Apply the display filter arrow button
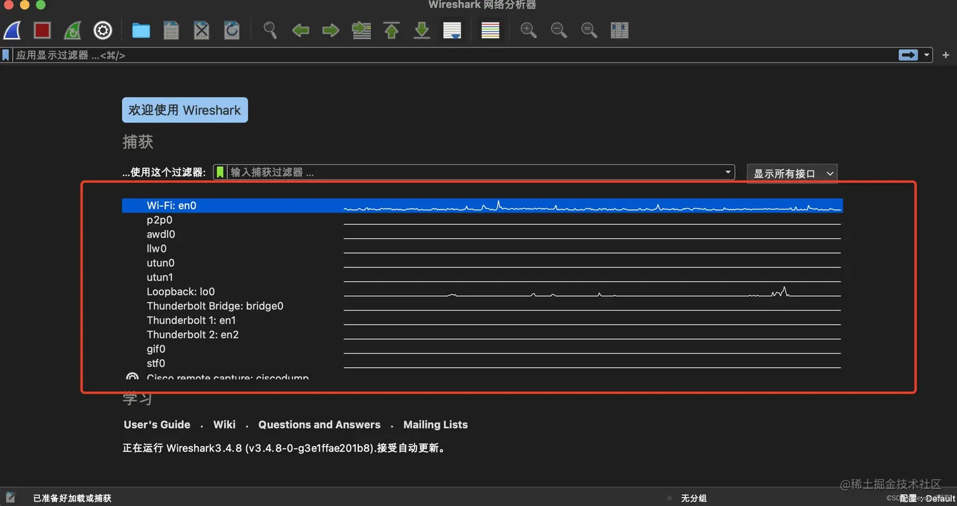Viewport: 957px width, 506px height. click(908, 56)
